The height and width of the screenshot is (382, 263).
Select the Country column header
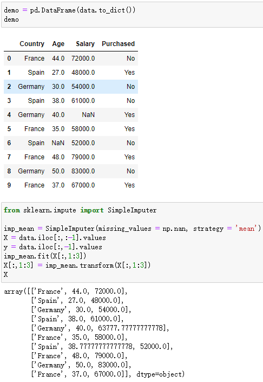(32, 44)
